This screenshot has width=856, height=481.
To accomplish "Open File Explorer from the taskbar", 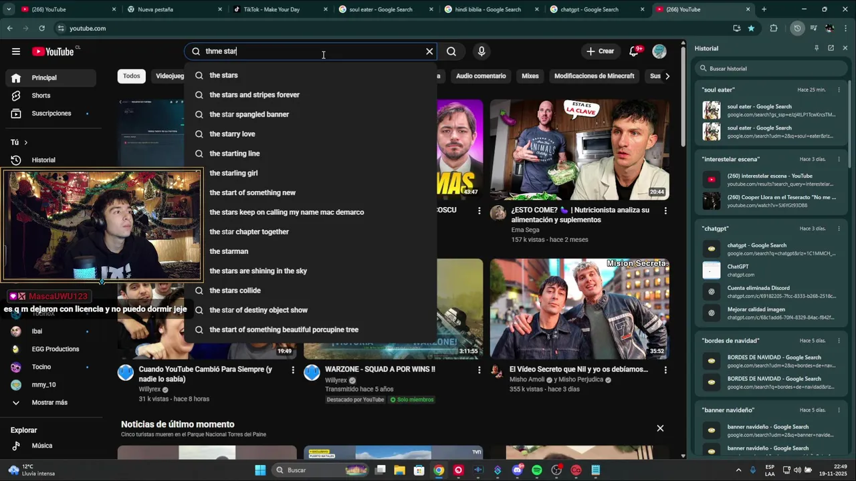I will pos(399,470).
